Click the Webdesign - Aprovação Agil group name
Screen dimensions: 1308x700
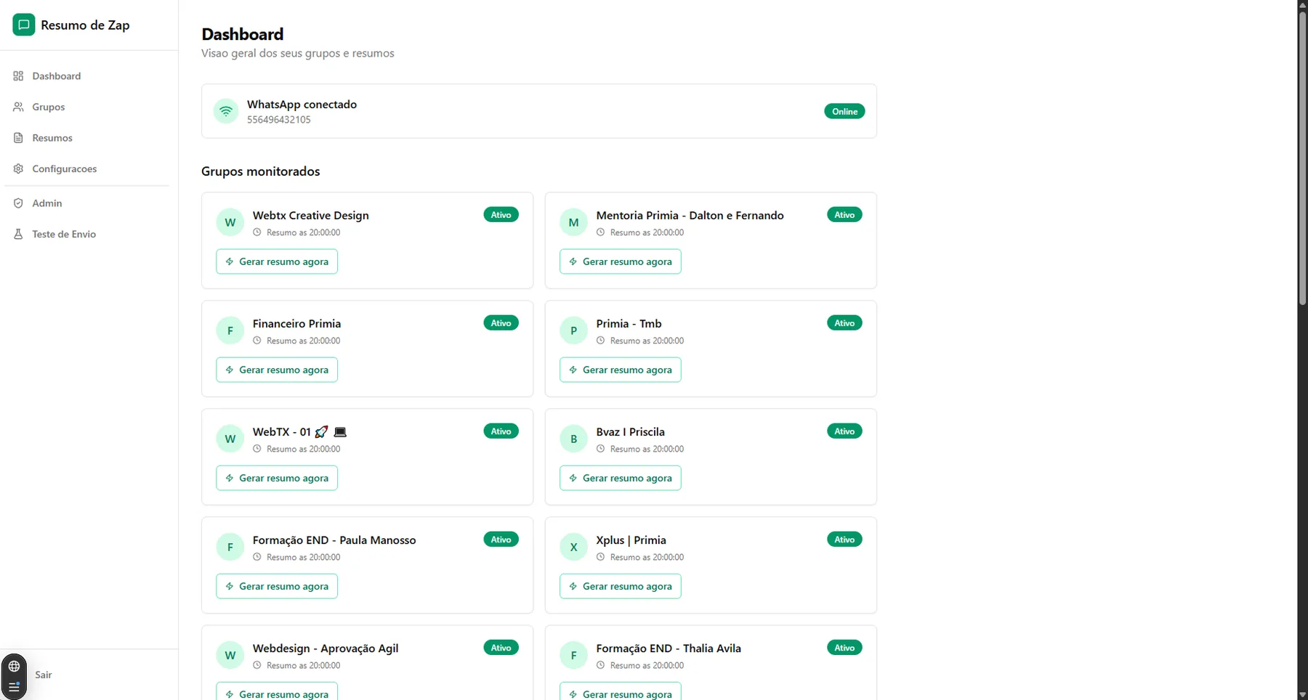pos(326,648)
